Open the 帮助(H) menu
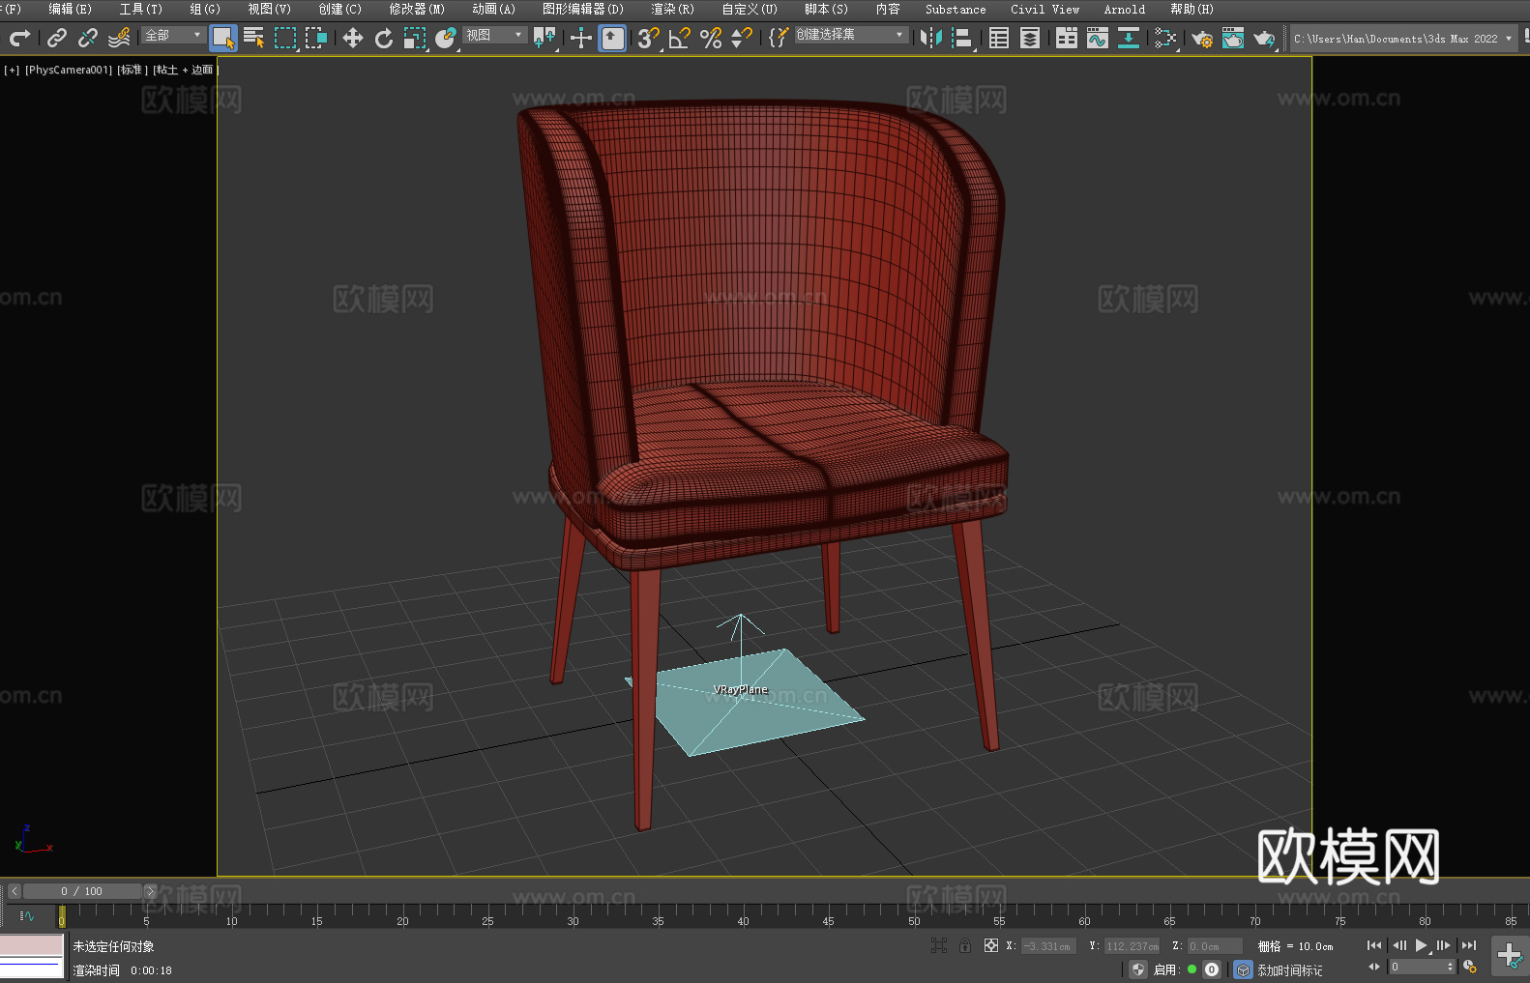1530x983 pixels. point(1192,9)
